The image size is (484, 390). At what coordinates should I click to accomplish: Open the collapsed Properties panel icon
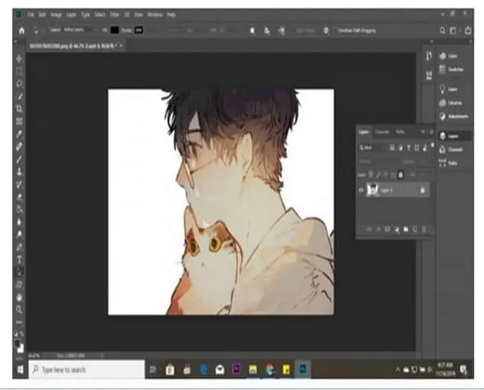[x=429, y=75]
